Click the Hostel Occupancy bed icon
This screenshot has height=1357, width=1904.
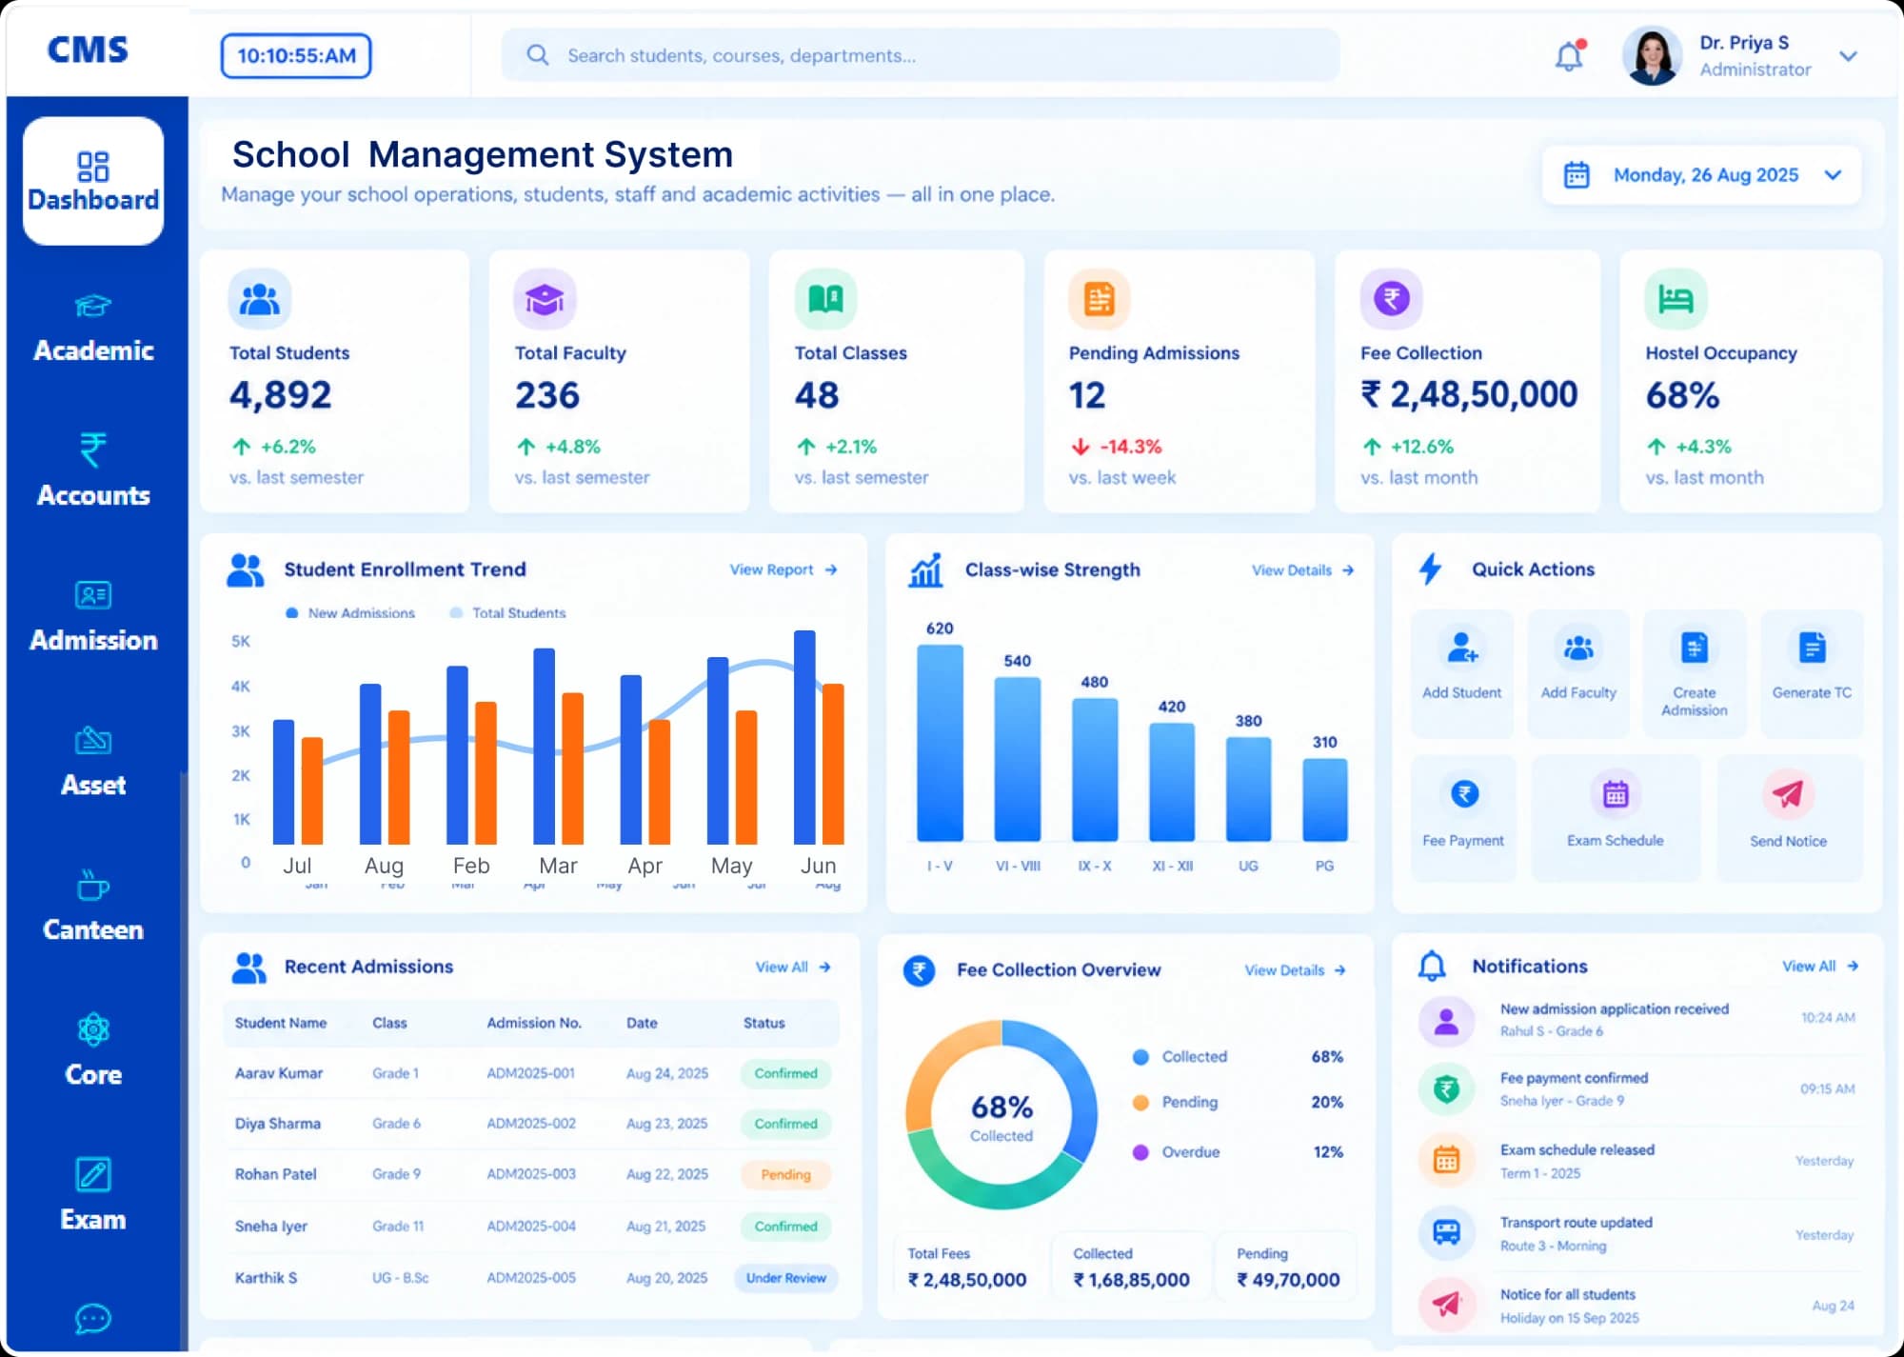pyautogui.click(x=1676, y=299)
